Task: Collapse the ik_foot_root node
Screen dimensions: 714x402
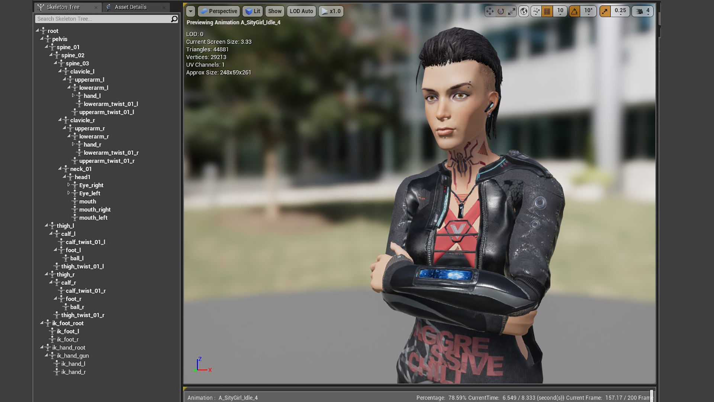Action: [42, 323]
